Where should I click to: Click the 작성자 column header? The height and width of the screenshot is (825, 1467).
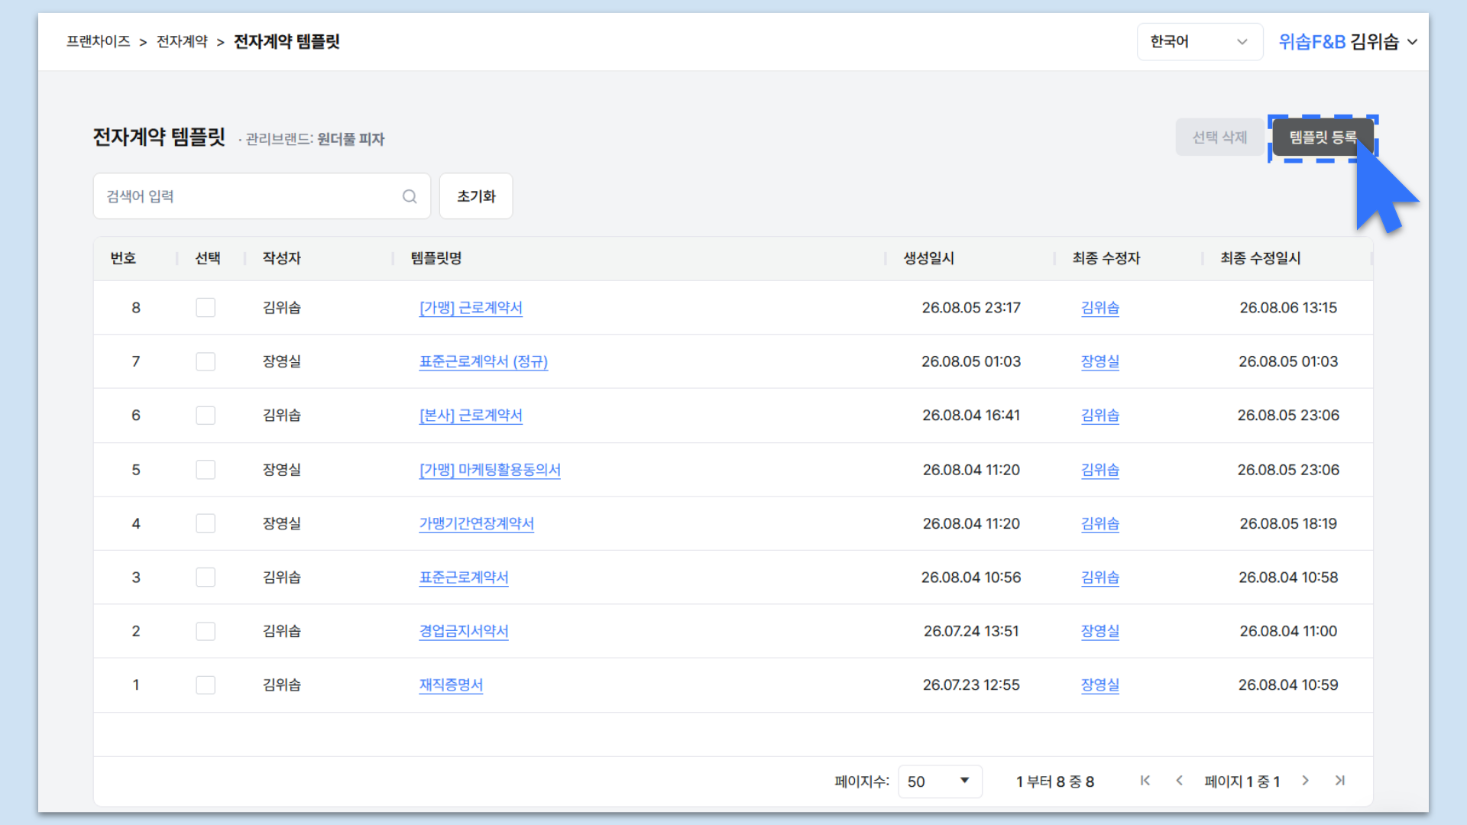point(282,258)
